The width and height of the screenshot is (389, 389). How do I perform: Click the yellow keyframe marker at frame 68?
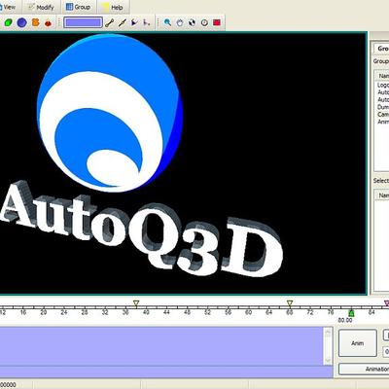pyautogui.click(x=290, y=303)
